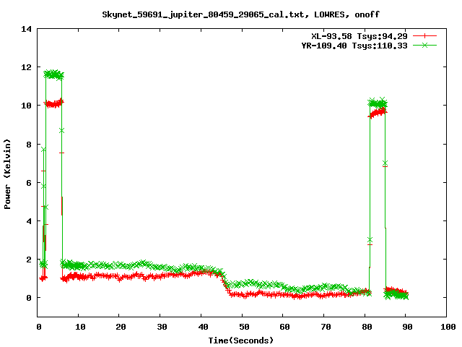
Task: Click the x-axis tick label 60
Action: (284, 327)
